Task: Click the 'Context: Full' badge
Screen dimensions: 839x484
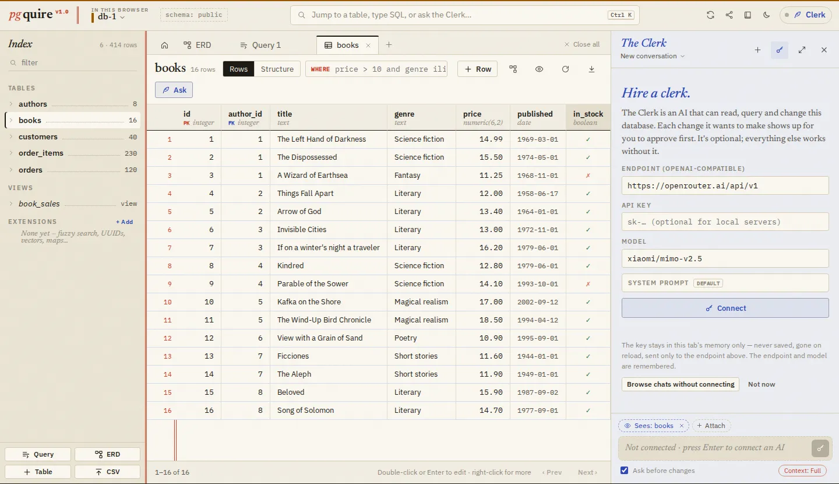Action: tap(802, 471)
